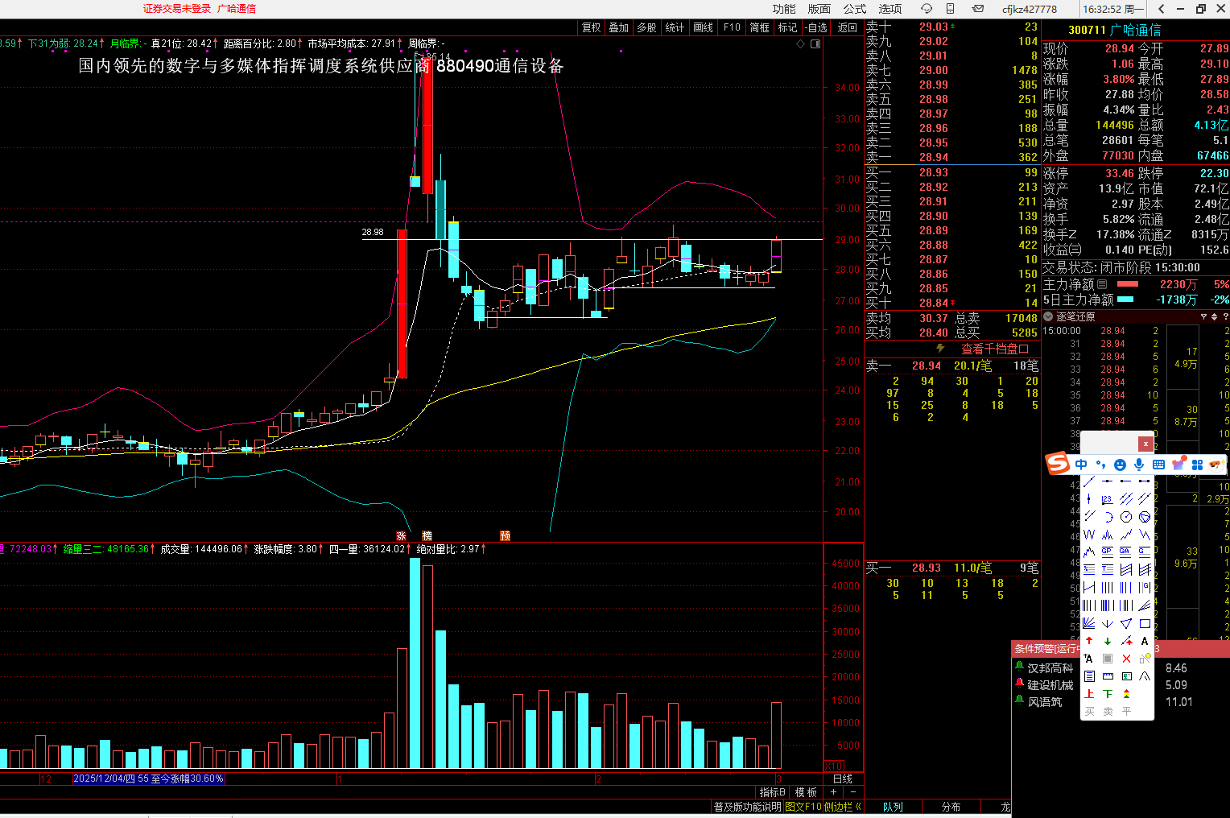Open the 指标B indicator dropdown

point(773,792)
